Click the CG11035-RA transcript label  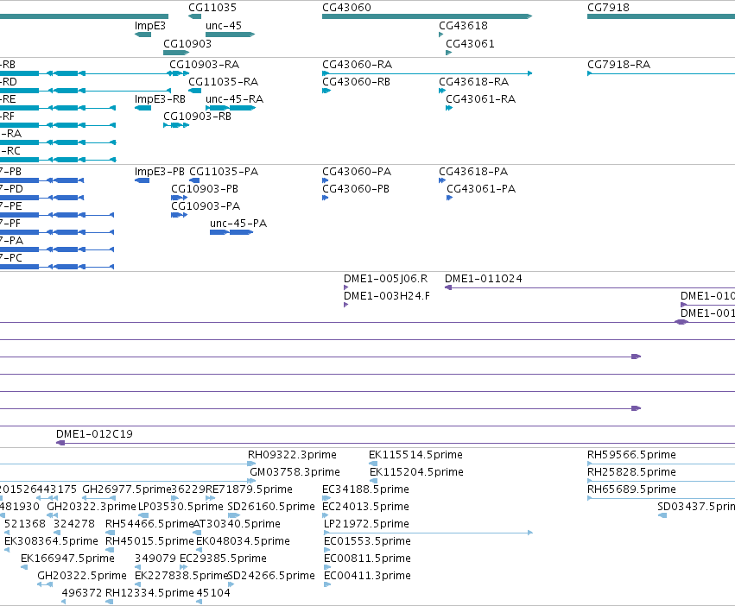pos(223,81)
